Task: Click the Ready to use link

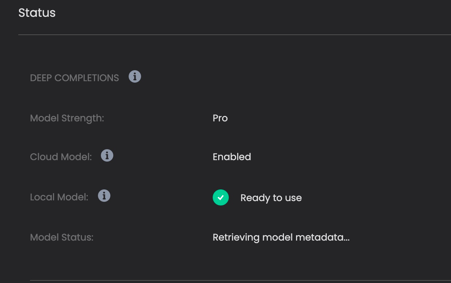Action: click(271, 197)
